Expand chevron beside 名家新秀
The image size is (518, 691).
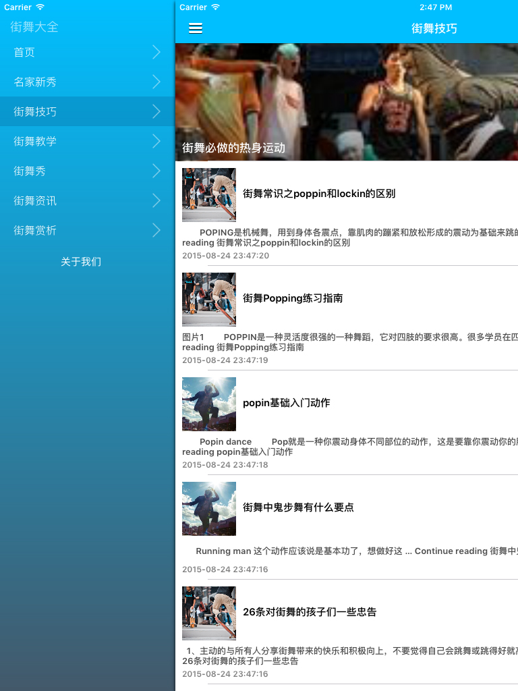coord(156,82)
